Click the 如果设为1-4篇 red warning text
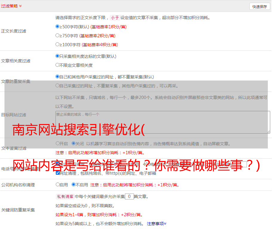Image resolution: width=272 pixels, height=229 pixels. click(99, 215)
